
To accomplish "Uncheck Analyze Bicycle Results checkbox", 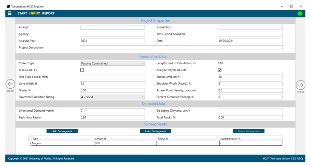I will tap(220, 70).
